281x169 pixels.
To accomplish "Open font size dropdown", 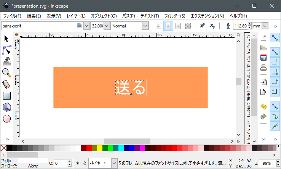I will click(107, 26).
